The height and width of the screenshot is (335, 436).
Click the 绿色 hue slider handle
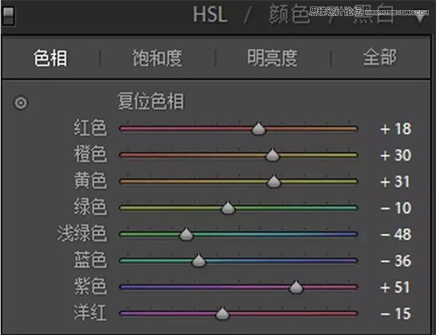[x=228, y=208]
